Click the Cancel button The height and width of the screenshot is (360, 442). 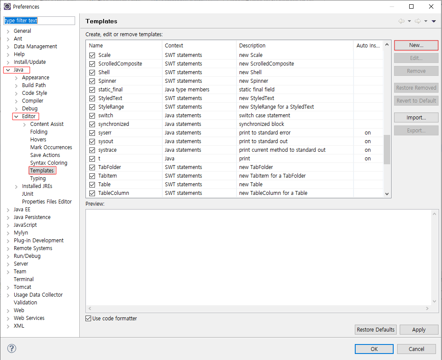point(417,349)
